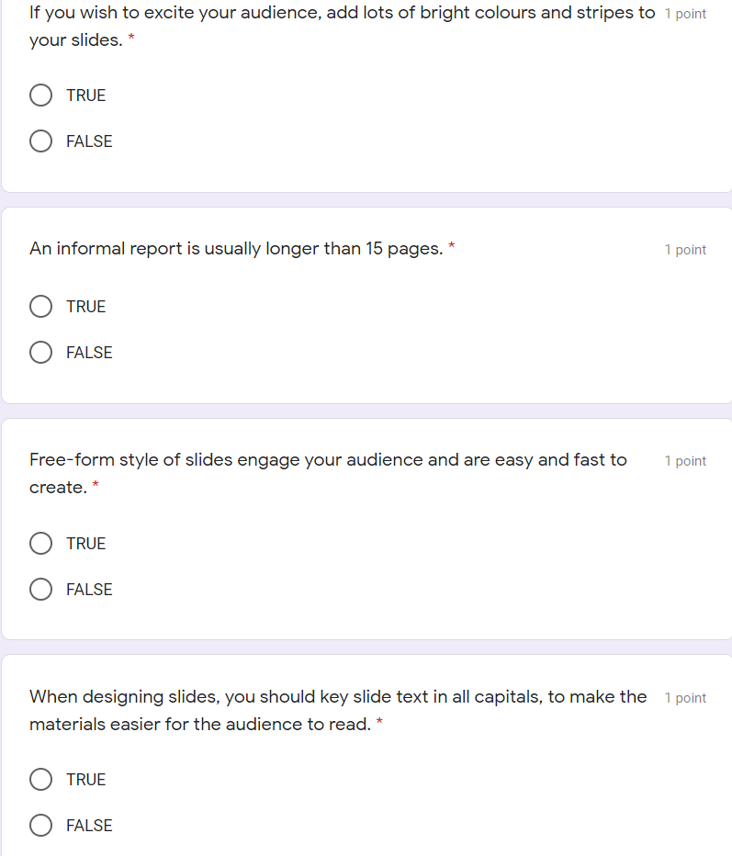732x856 pixels.
Task: Select TRUE for the free-form slides question
Action: click(x=40, y=543)
